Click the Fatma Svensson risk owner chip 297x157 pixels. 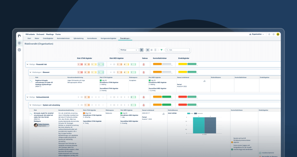click(x=42, y=125)
